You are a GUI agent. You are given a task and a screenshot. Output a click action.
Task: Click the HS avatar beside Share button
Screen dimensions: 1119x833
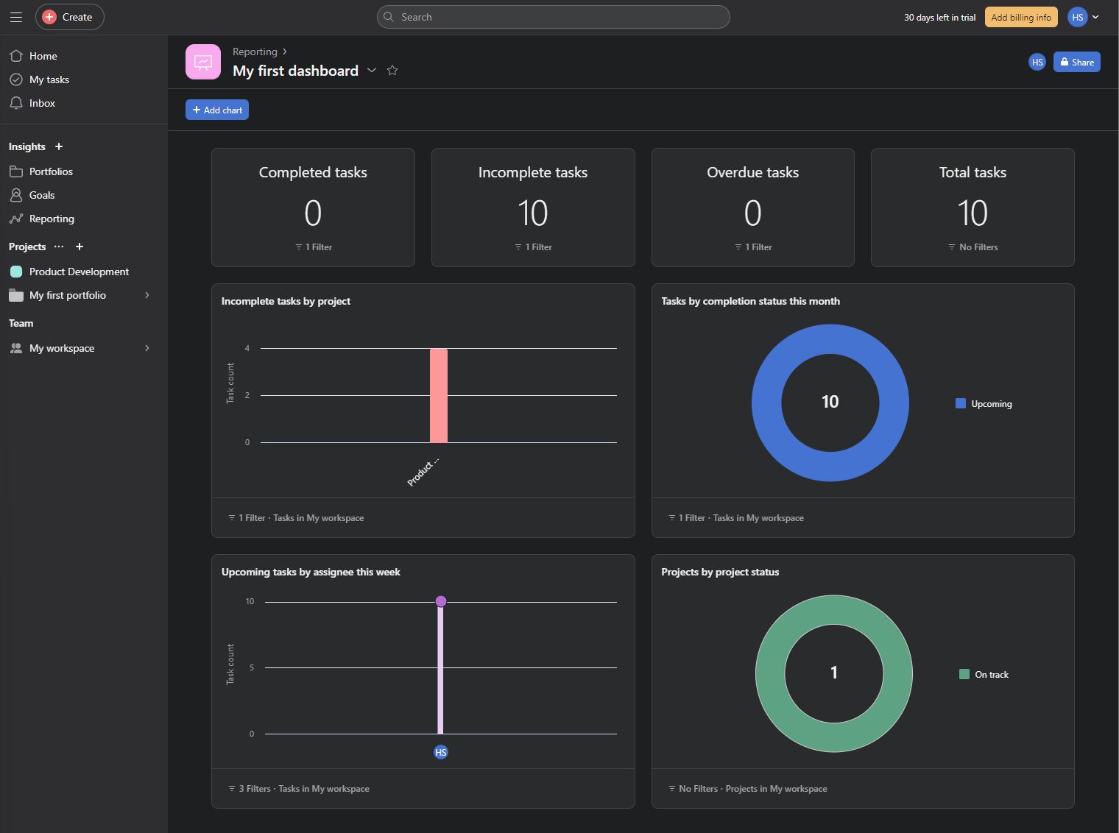[x=1037, y=63]
